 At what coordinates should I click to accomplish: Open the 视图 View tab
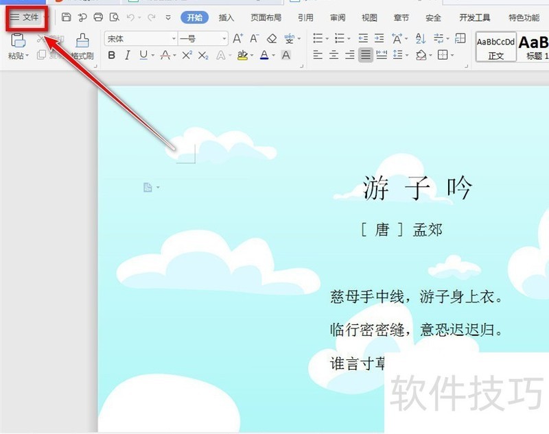(369, 18)
